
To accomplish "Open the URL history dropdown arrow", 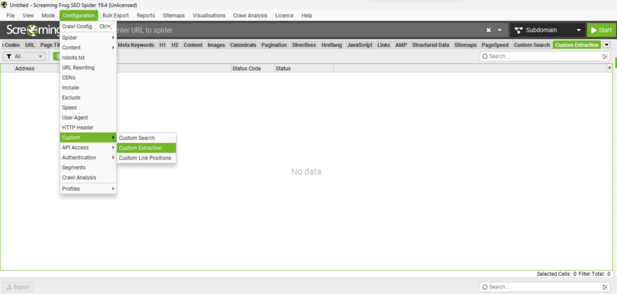I will [x=500, y=30].
